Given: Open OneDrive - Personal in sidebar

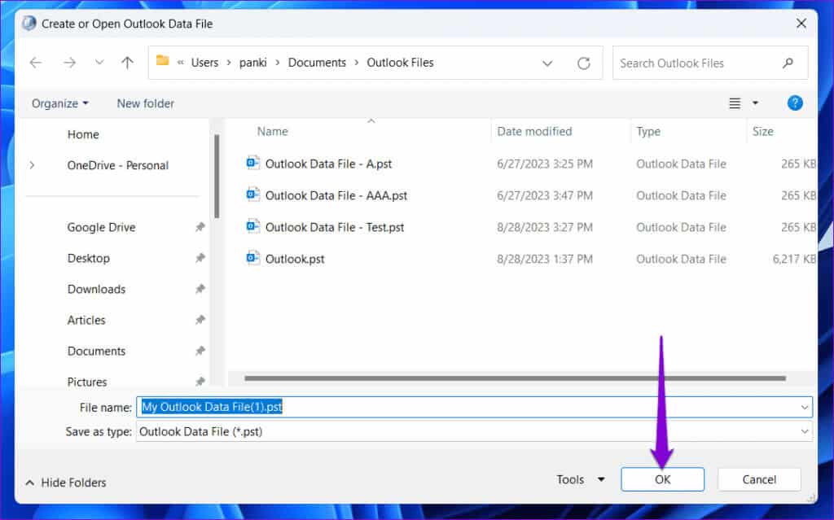Looking at the screenshot, I should pos(117,165).
